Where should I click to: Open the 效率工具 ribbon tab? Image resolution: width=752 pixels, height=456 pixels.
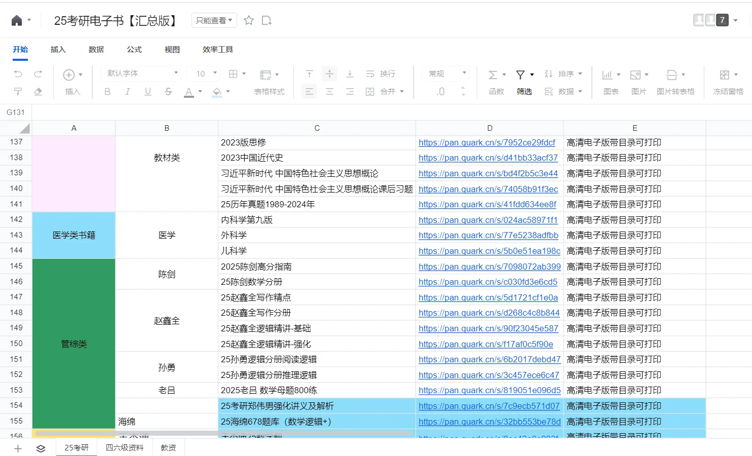(218, 49)
